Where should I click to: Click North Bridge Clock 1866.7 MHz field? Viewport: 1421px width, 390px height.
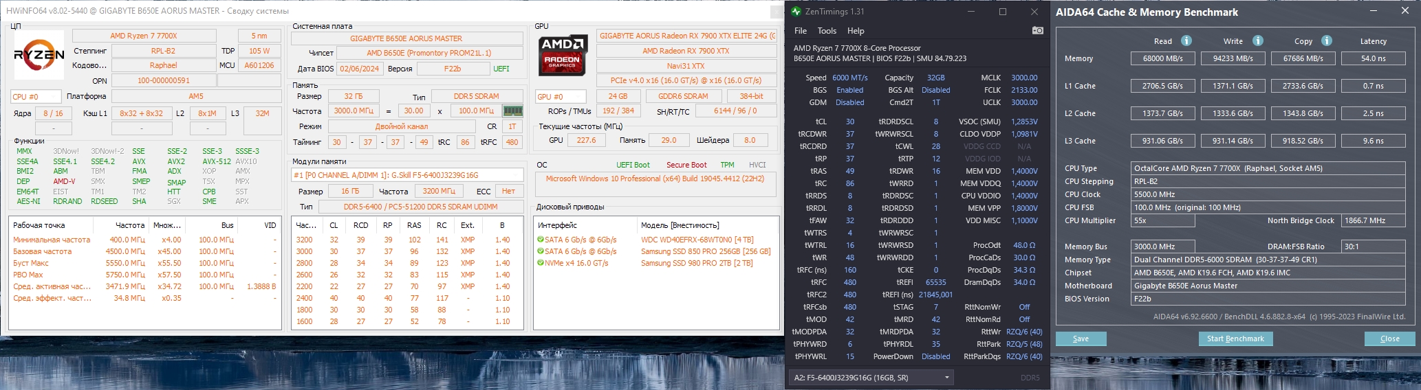[x=1373, y=220]
